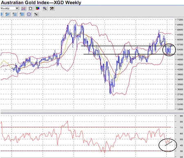Open the Weekly timeframe dropdown
Screen dimensions: 184x158
[x=9, y=9]
